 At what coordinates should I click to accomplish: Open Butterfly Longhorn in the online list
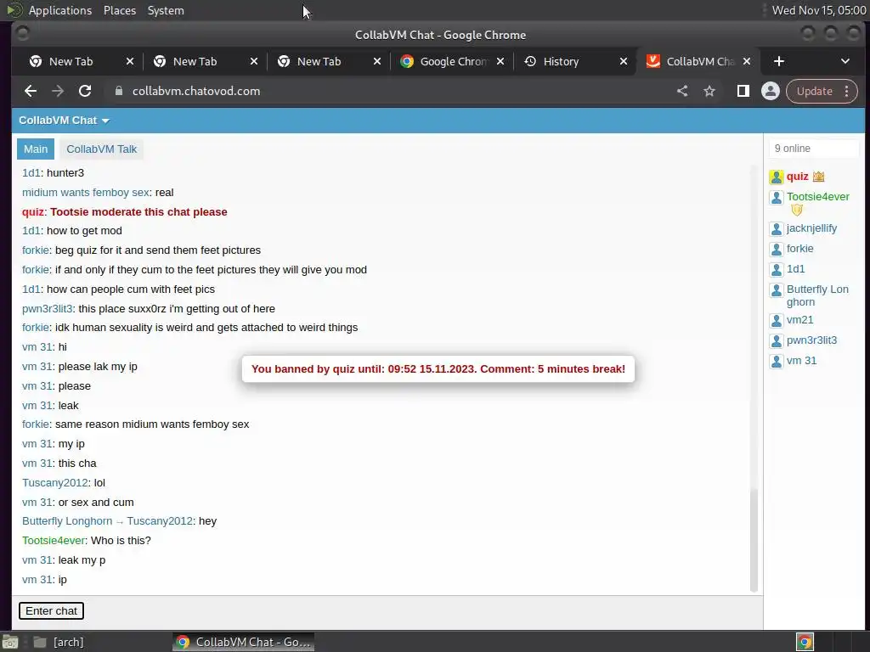pyautogui.click(x=817, y=295)
